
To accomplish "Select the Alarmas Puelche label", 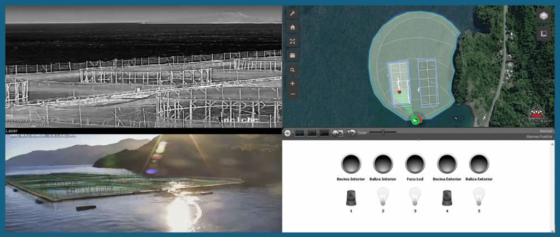I will [539, 137].
